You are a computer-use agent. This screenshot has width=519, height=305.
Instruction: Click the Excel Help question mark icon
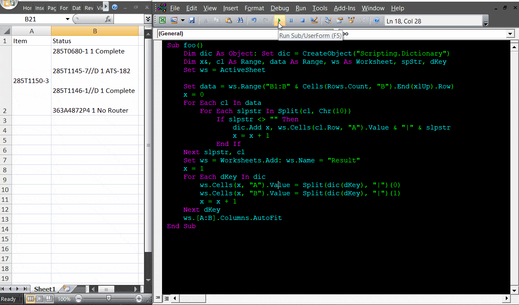(115, 7)
